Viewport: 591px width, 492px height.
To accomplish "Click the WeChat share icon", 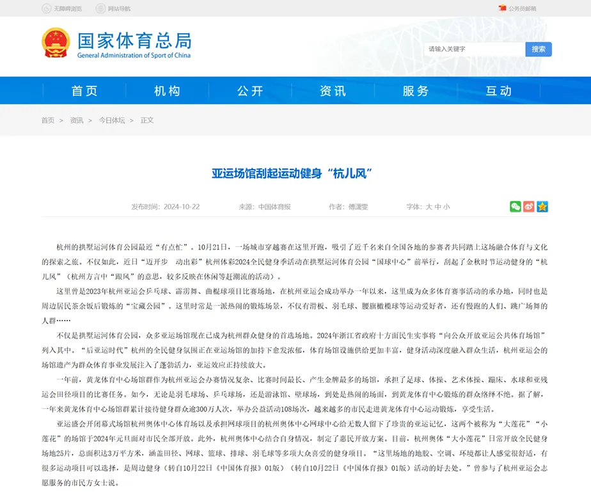I will coord(515,206).
